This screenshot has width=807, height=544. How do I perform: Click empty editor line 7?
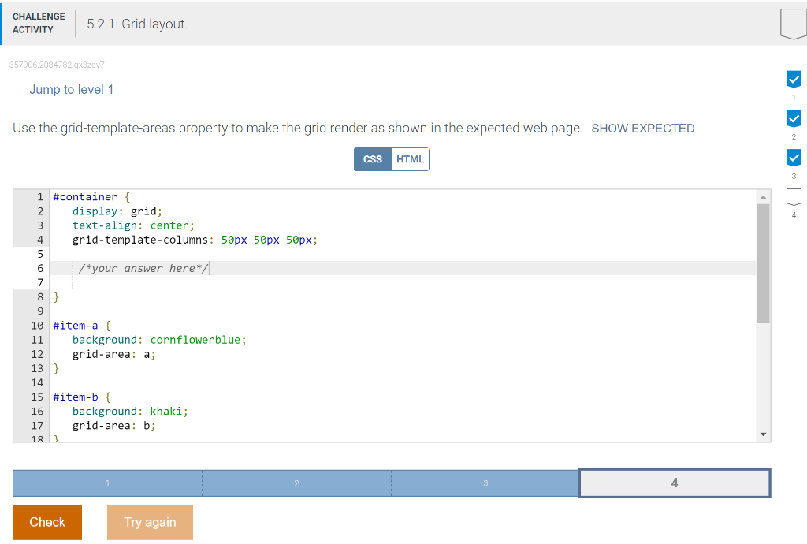[x=403, y=282]
